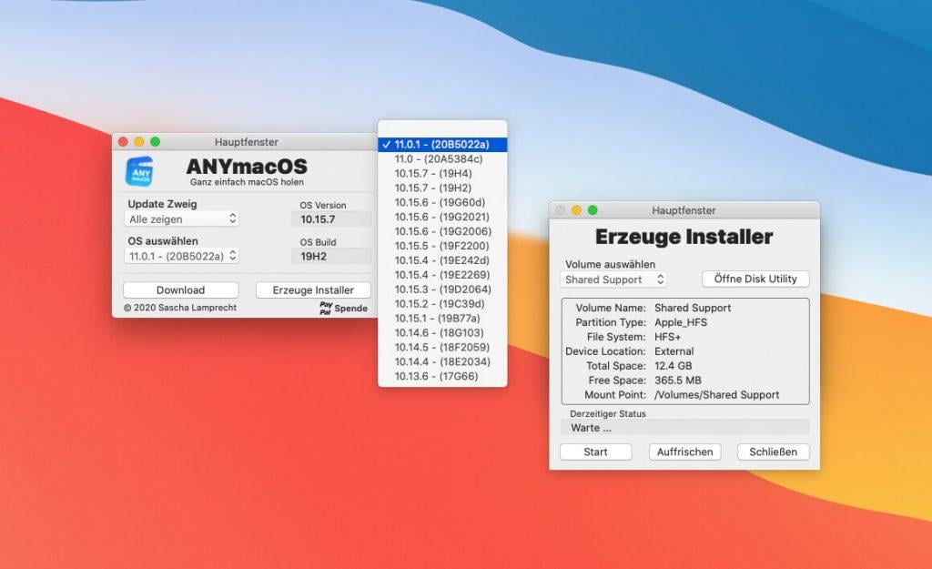Click the Schließen button

774,452
